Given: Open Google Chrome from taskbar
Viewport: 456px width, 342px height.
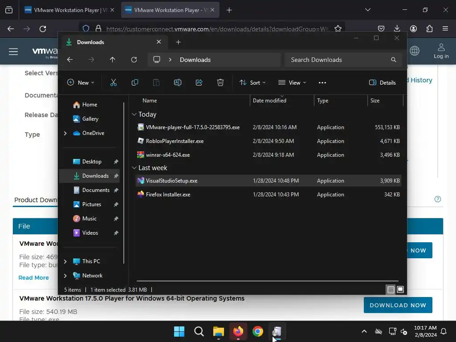Looking at the screenshot, I should (x=258, y=331).
